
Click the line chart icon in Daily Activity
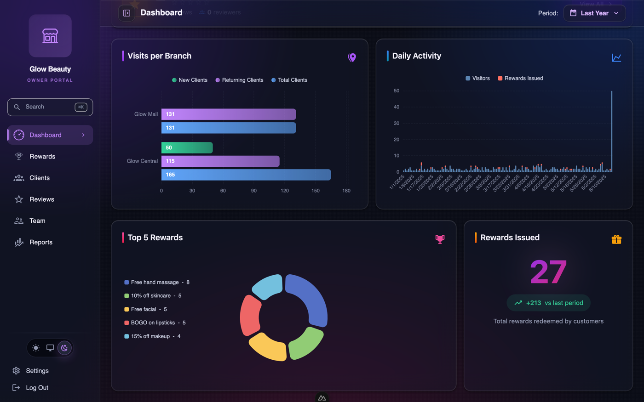(616, 57)
